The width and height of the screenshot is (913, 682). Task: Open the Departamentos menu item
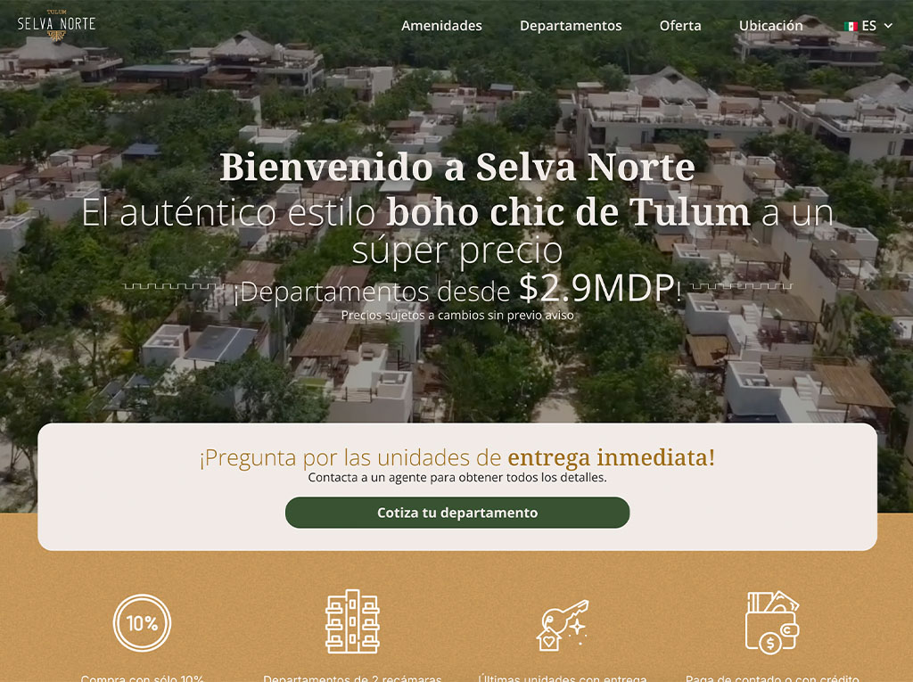coord(571,26)
